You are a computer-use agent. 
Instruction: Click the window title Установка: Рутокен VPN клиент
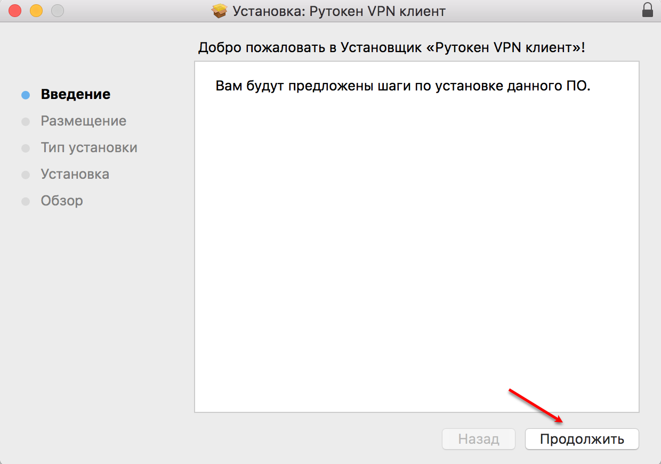tap(339, 11)
